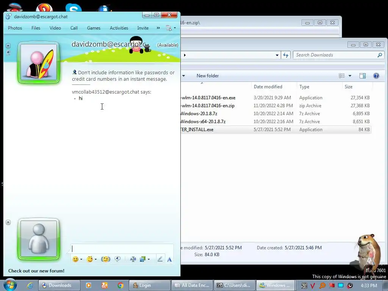Sort by the Type column header

click(x=304, y=87)
